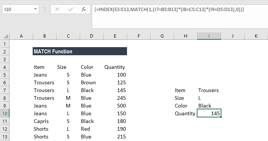Select row 2 header
Screen dimensions: 268x141
[5, 52]
